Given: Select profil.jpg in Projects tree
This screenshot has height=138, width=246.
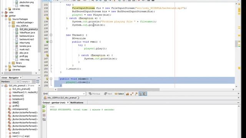Looking at the screenshot, I should [x=24, y=56].
